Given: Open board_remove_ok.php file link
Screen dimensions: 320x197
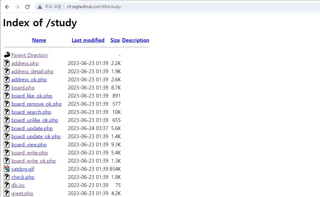Looking at the screenshot, I should (36, 104).
